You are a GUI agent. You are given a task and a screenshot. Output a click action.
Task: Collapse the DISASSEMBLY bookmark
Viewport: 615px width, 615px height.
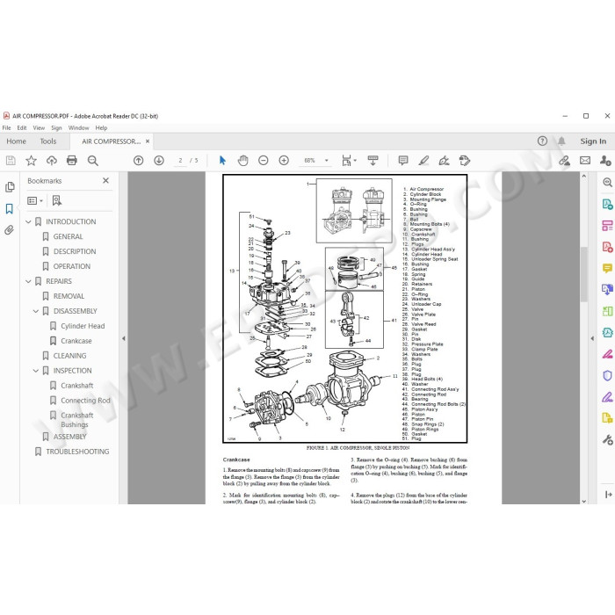(36, 311)
